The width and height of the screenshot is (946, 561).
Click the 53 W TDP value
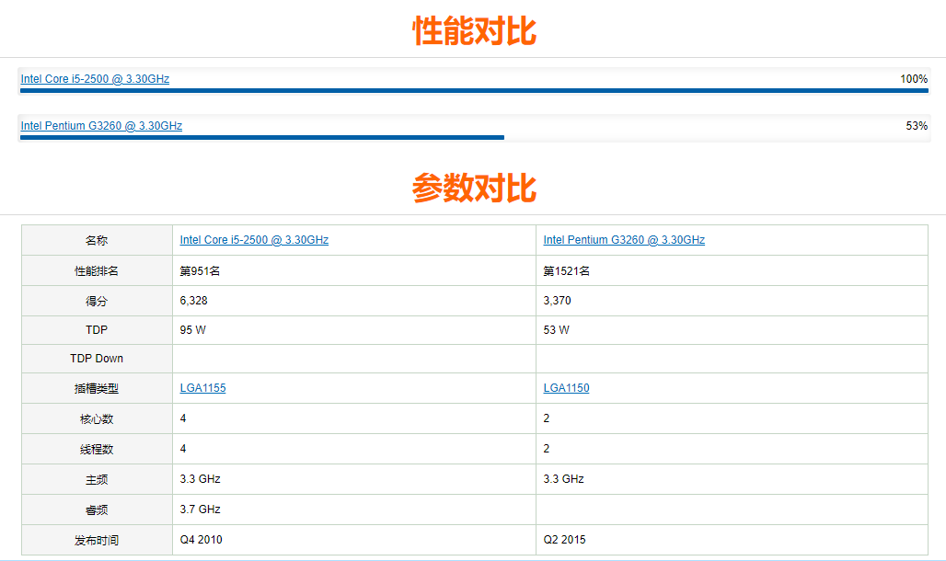point(556,330)
